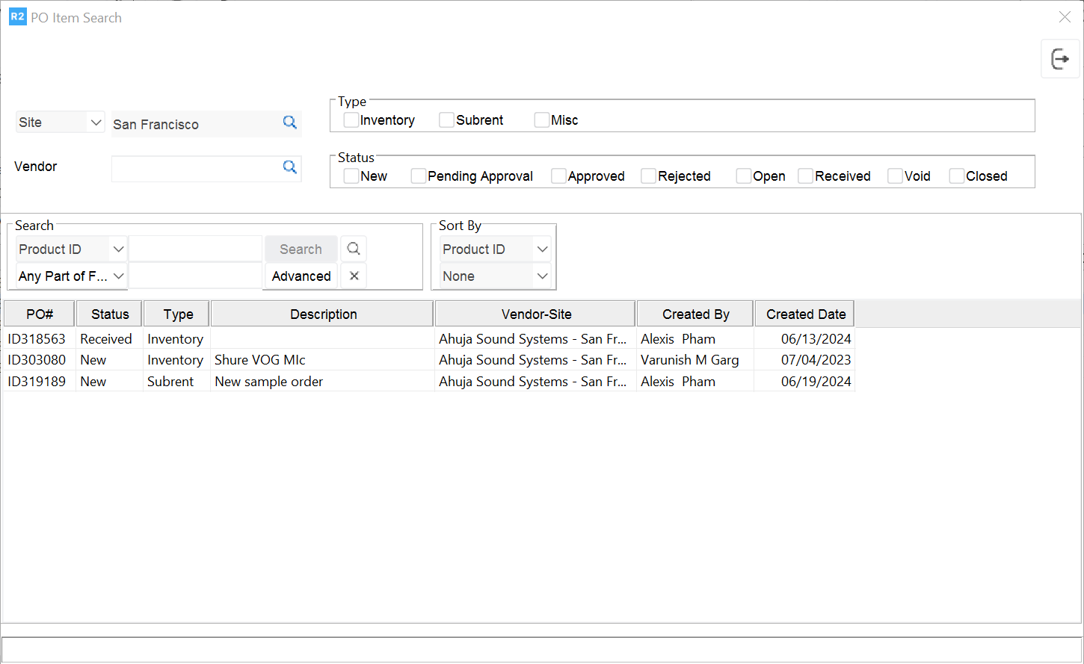Sort by the Created Date column header
This screenshot has width=1084, height=664.
click(805, 314)
